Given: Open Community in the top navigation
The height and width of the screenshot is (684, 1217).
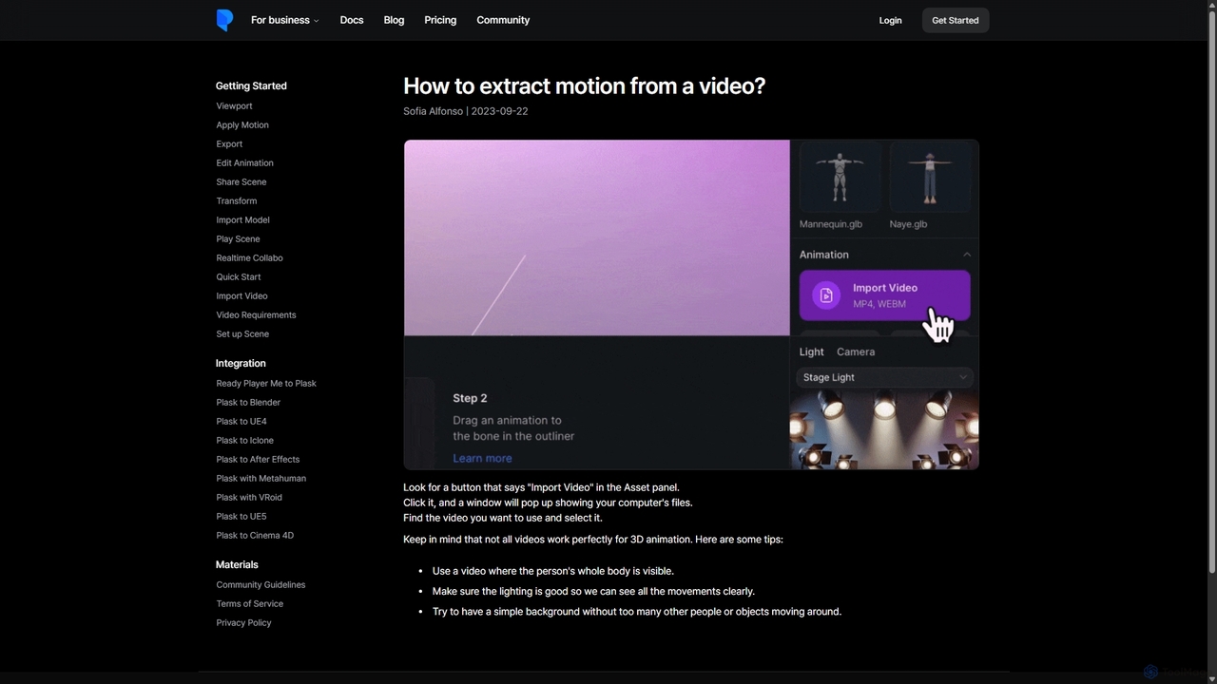Looking at the screenshot, I should tap(503, 20).
